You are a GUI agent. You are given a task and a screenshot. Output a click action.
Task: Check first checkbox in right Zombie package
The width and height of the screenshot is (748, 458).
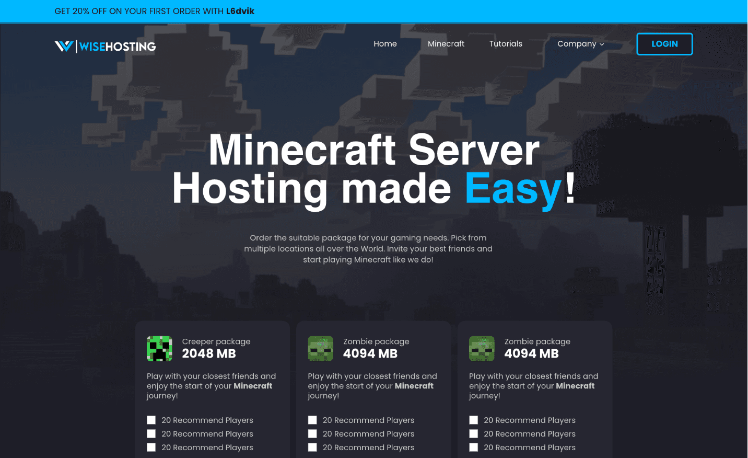pyautogui.click(x=474, y=420)
